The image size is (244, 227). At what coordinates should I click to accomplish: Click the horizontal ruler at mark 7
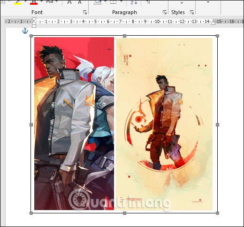coord(120,22)
